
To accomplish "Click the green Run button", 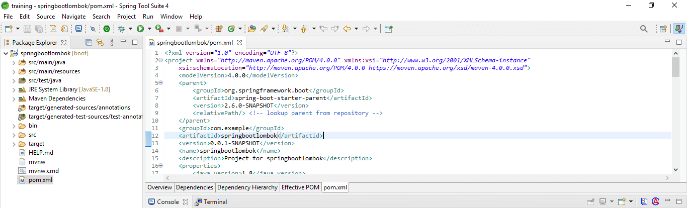I will click(x=140, y=29).
